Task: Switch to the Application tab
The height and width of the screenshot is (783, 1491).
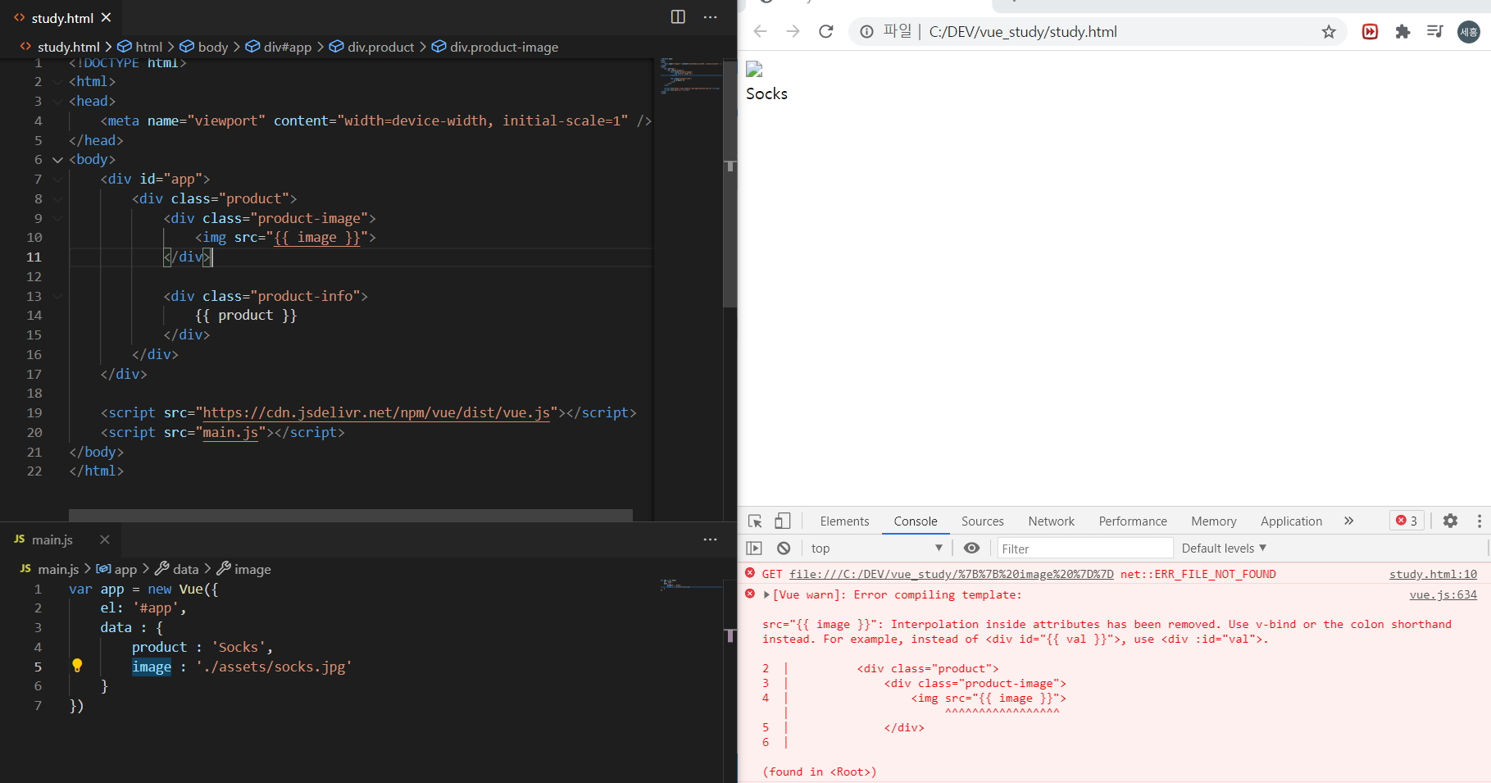Action: click(x=1291, y=521)
